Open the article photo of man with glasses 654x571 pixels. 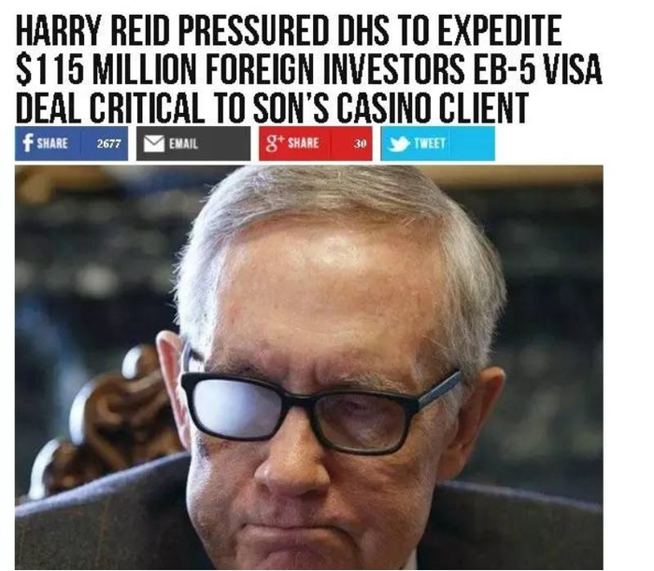[309, 367]
